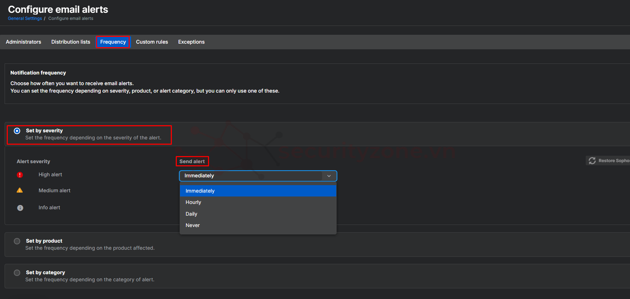This screenshot has height=299, width=630.
Task: Click the Notification frequency heading
Action: coord(38,73)
